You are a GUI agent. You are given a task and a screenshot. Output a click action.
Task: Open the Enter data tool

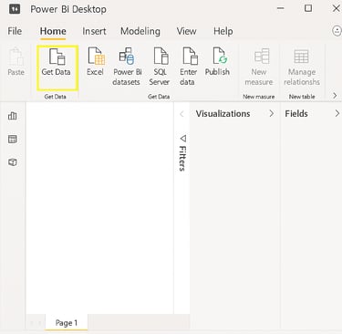[188, 67]
